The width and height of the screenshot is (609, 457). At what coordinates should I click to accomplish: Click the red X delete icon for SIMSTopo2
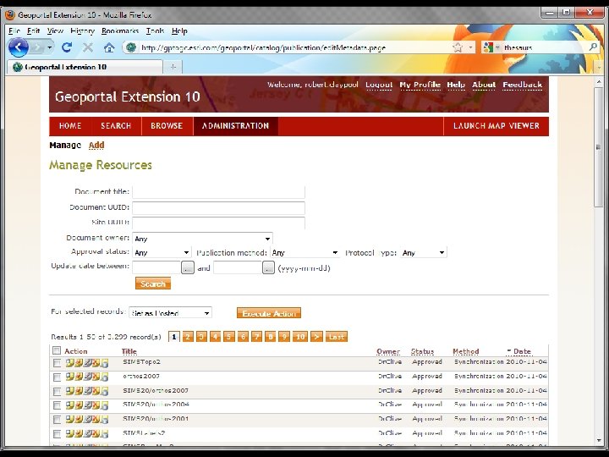[96, 363]
